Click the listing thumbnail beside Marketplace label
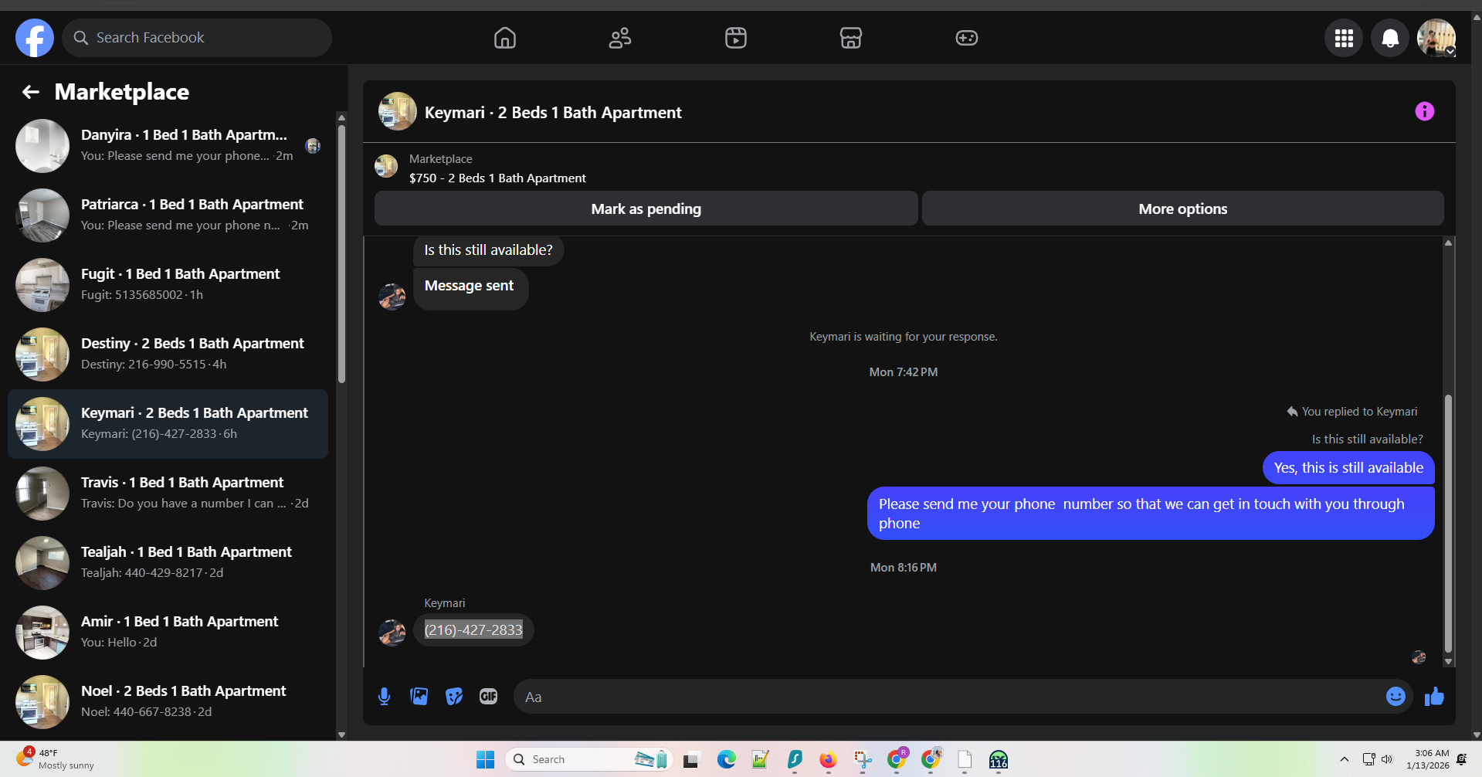 pyautogui.click(x=386, y=166)
